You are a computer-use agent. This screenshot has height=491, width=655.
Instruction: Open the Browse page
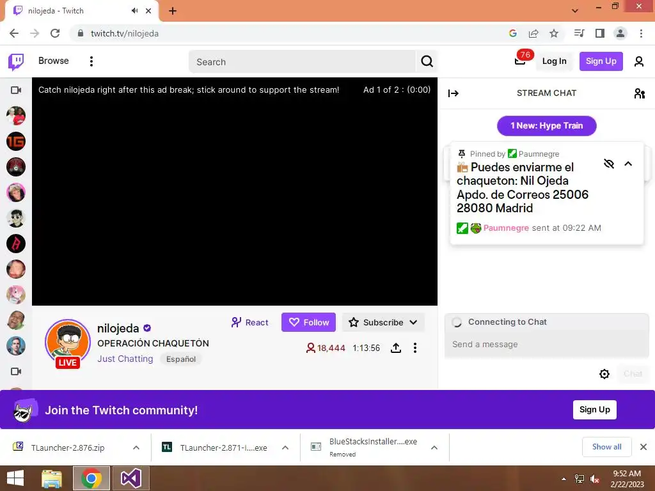tap(54, 61)
